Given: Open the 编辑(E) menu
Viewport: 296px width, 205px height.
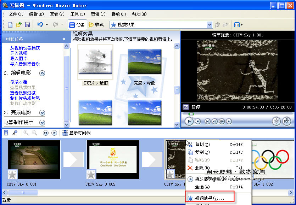Looking at the screenshot, I should [37, 14].
